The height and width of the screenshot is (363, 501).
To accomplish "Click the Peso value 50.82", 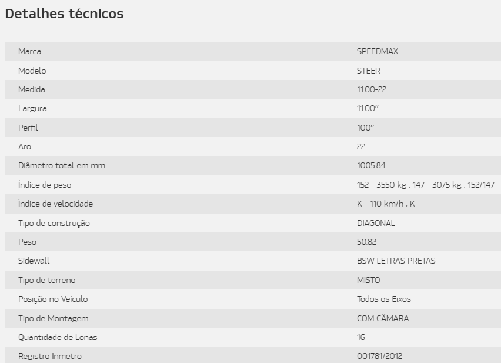I will point(366,242).
